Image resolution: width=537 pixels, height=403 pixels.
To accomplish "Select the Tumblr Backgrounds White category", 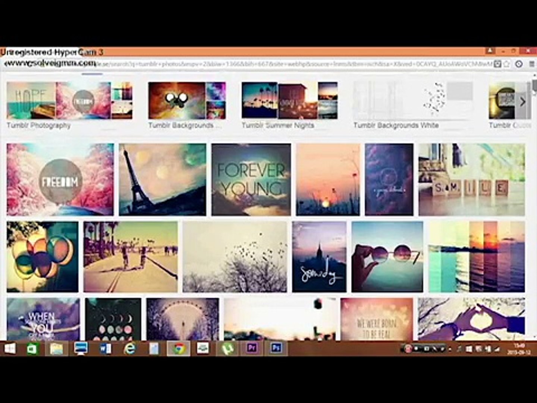I will 396,125.
